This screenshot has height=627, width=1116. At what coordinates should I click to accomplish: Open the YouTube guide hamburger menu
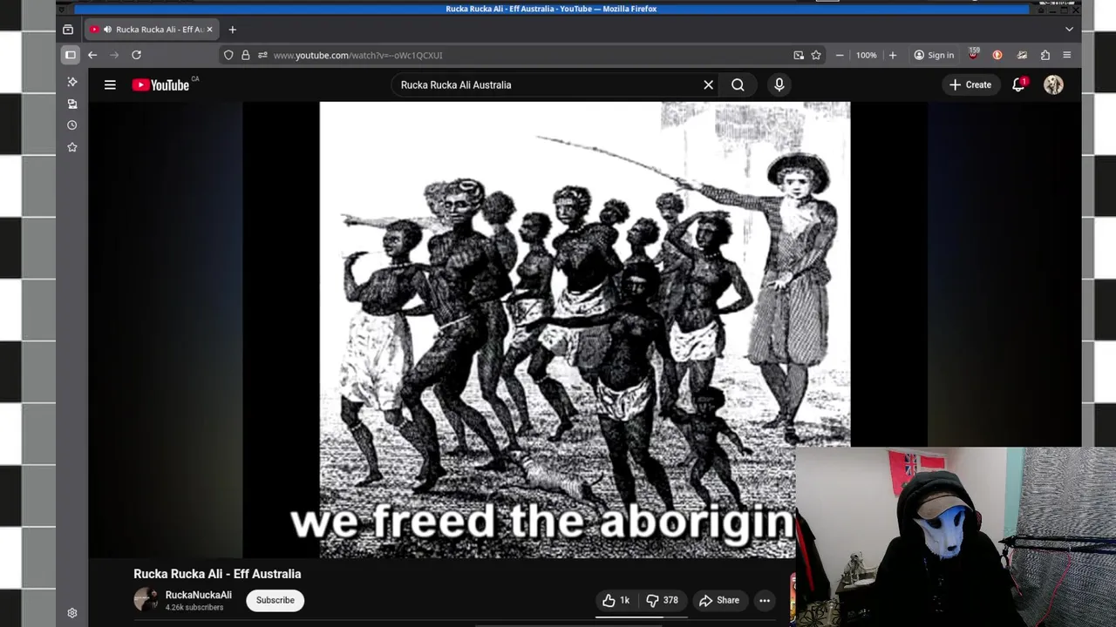pyautogui.click(x=110, y=84)
